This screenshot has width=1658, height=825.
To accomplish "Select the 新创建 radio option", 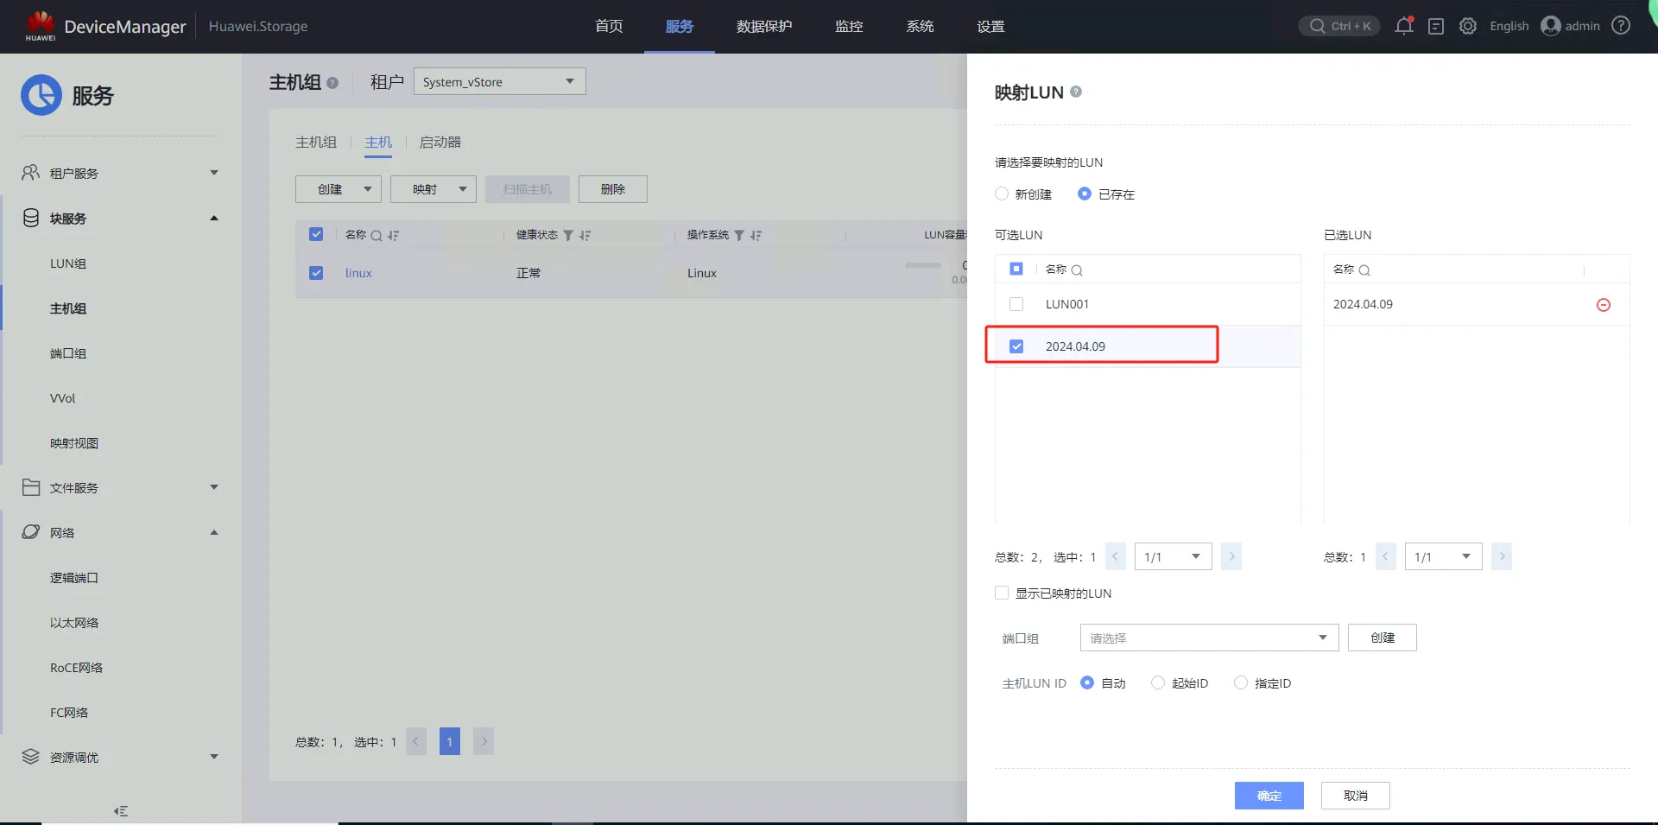I will click(x=1002, y=194).
